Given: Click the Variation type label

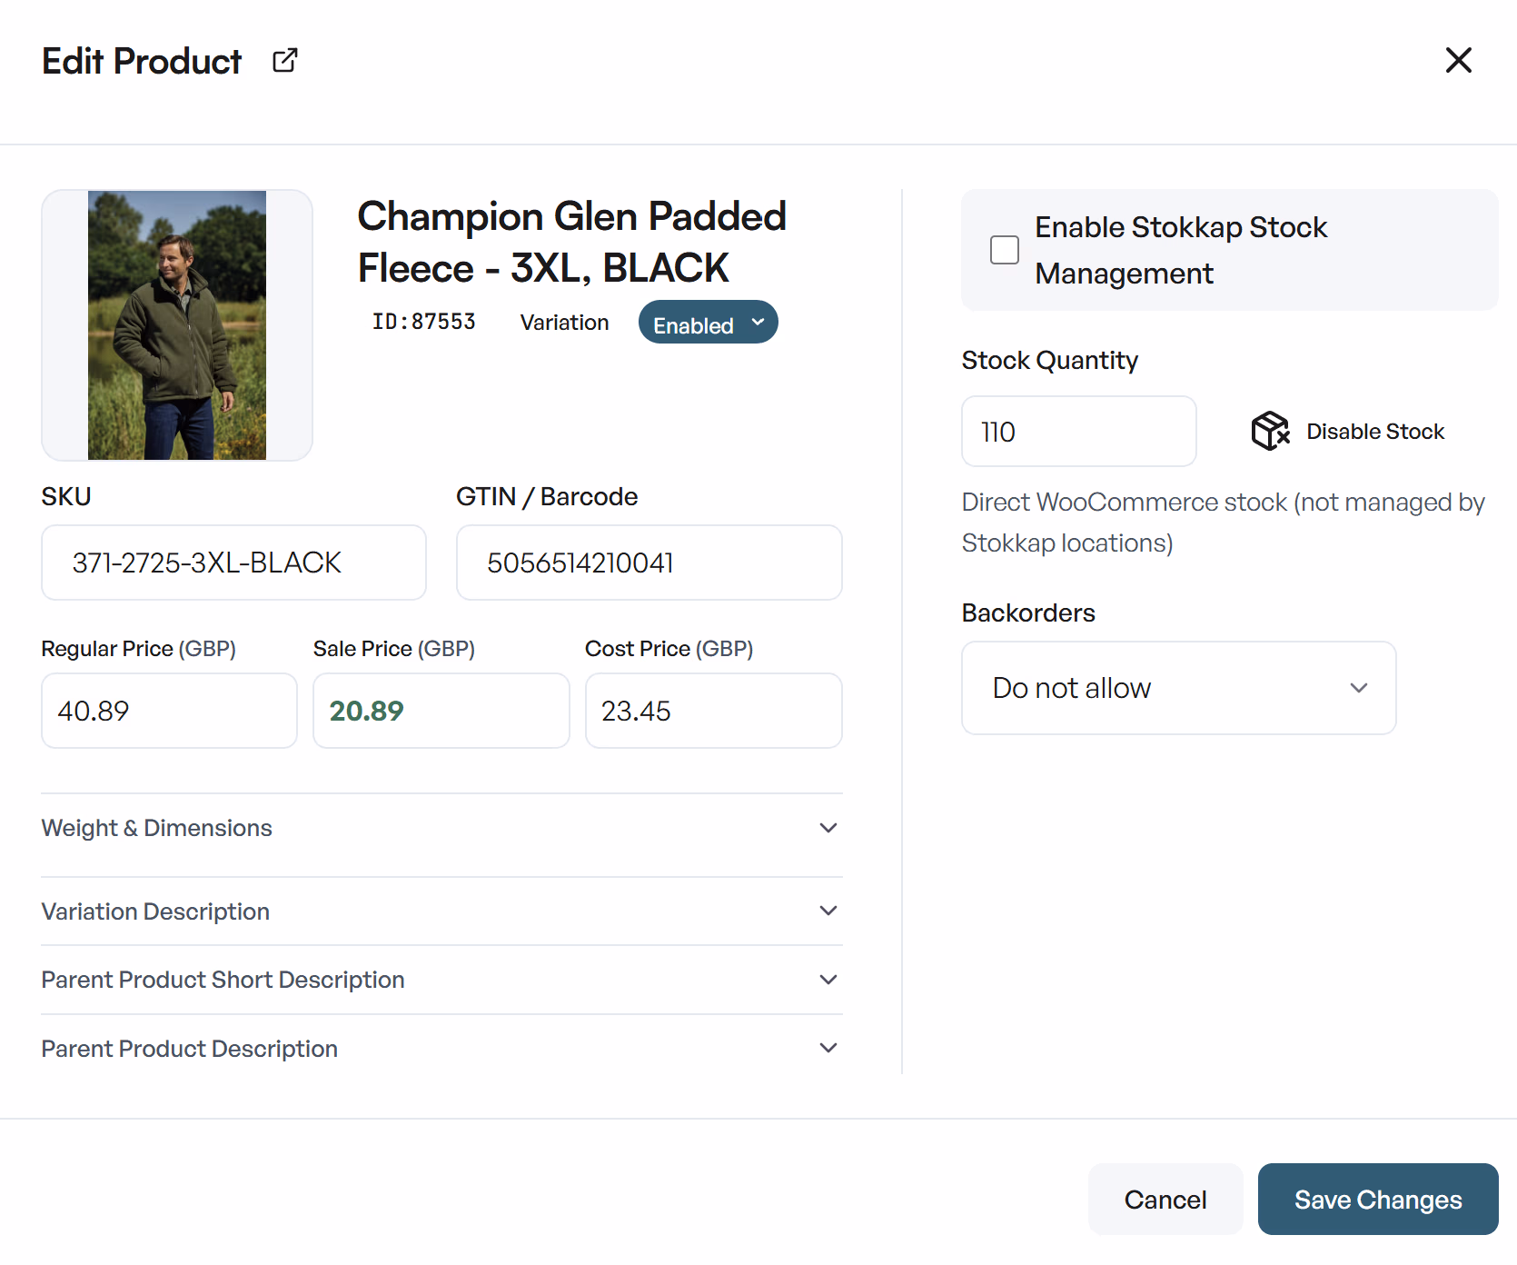Looking at the screenshot, I should [564, 323].
